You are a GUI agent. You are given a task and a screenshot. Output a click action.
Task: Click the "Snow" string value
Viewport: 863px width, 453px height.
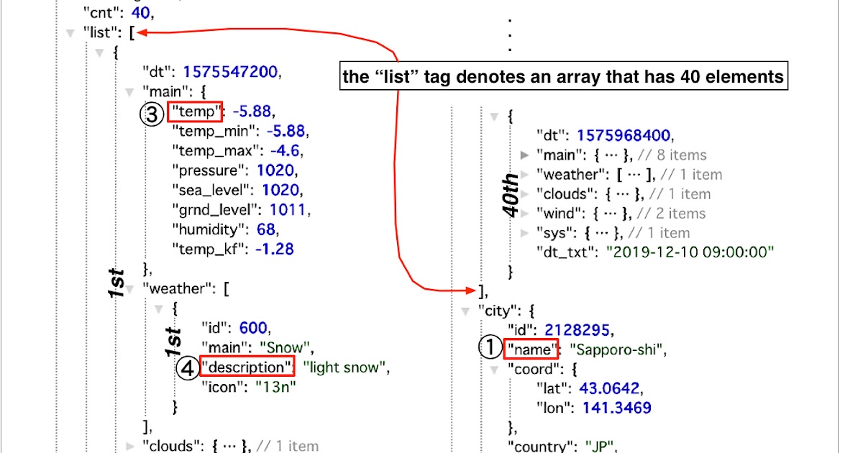click(x=284, y=347)
